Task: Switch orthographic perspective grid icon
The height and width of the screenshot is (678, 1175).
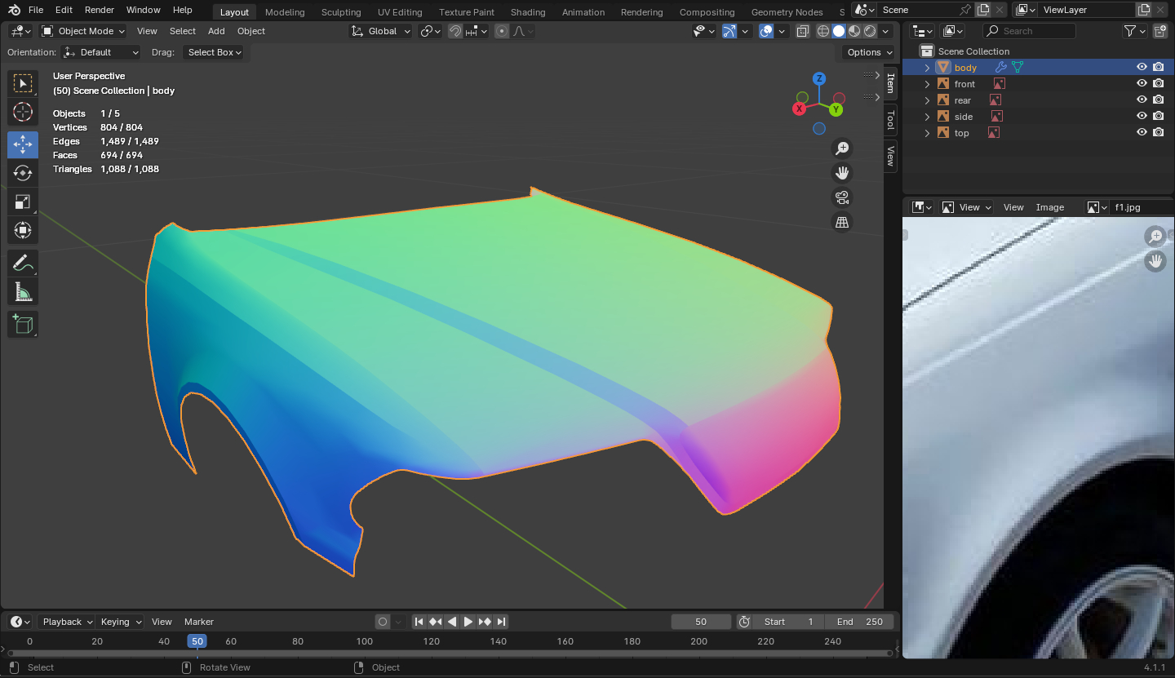Action: coord(842,222)
